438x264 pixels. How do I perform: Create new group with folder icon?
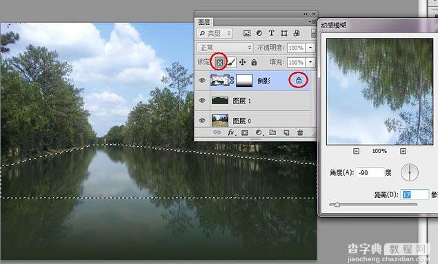[x=272, y=132]
